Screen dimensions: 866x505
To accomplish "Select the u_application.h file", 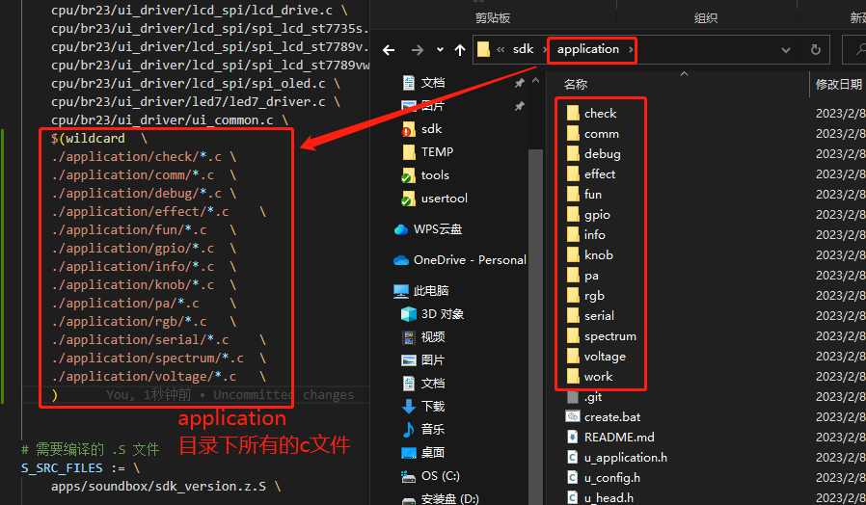I will click(617, 458).
